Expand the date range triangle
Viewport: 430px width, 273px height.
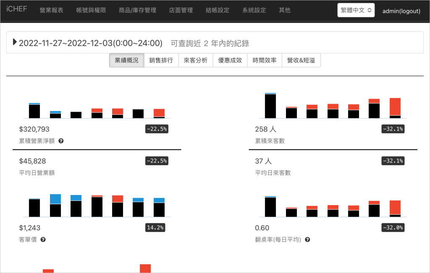pyautogui.click(x=15, y=42)
